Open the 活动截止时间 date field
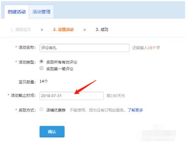Image resolution: width=190 pixels, height=146 pixels. point(72,96)
